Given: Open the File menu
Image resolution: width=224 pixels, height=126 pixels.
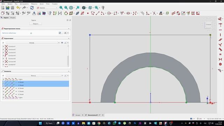Looking at the screenshot, I should pyautogui.click(x=3, y=4).
